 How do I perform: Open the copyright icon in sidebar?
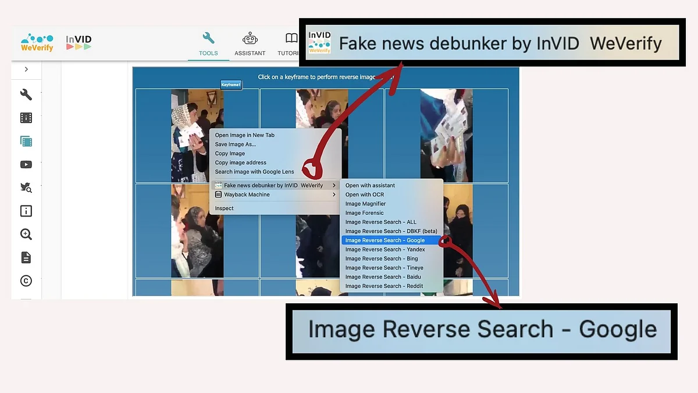pyautogui.click(x=26, y=281)
